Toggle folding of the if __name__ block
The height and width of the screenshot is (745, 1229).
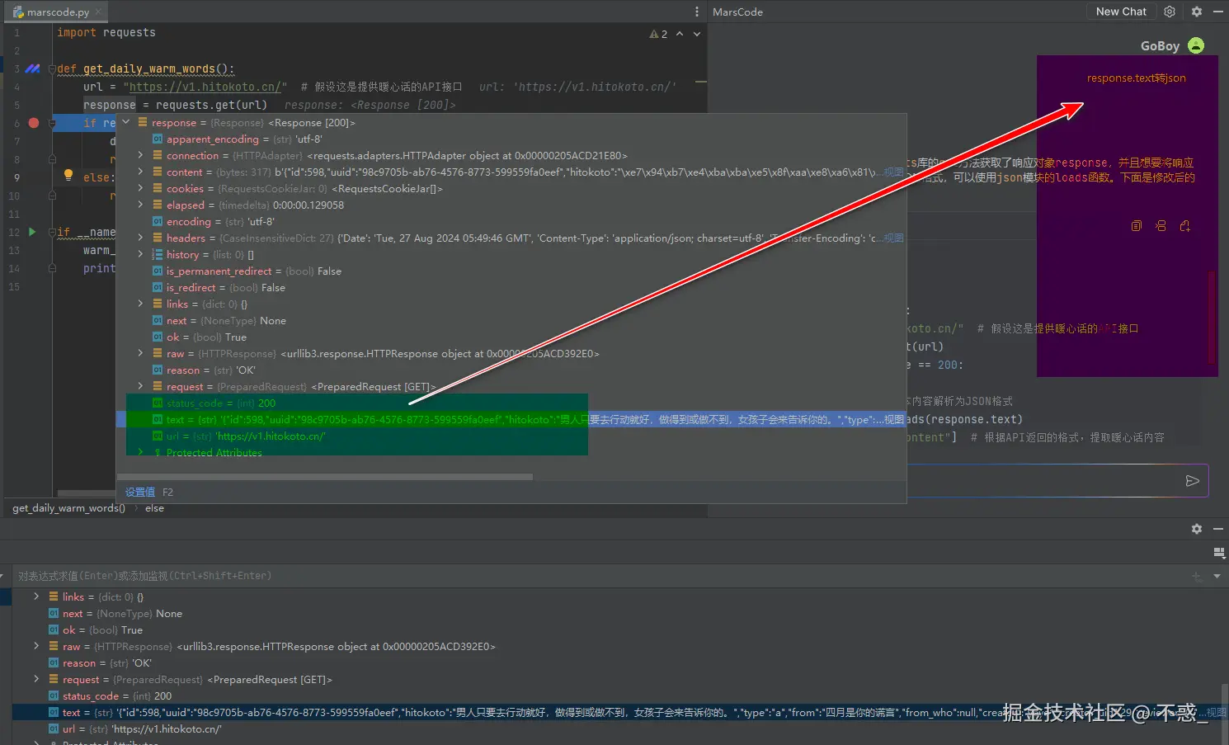tap(51, 232)
